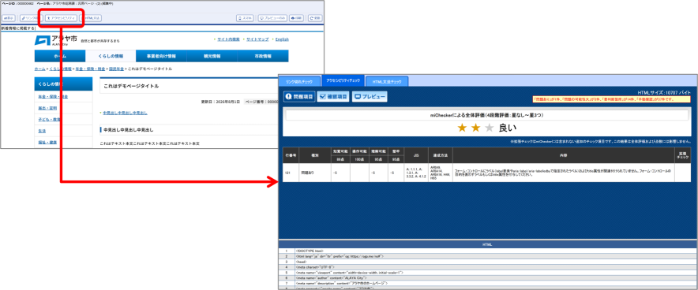The height and width of the screenshot is (290, 698).
Task: Click the HTML source panel header
Action: (487, 245)
